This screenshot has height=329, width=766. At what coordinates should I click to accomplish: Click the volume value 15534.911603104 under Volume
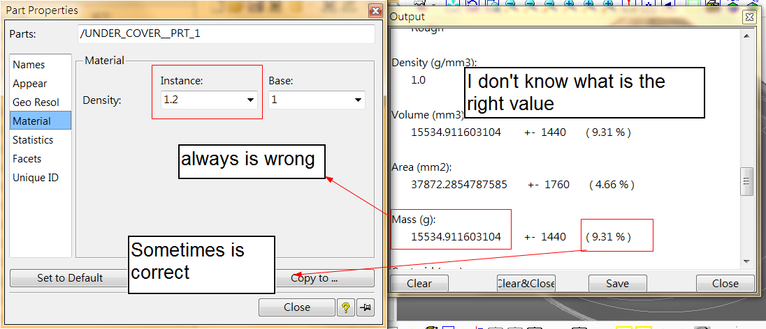456,132
